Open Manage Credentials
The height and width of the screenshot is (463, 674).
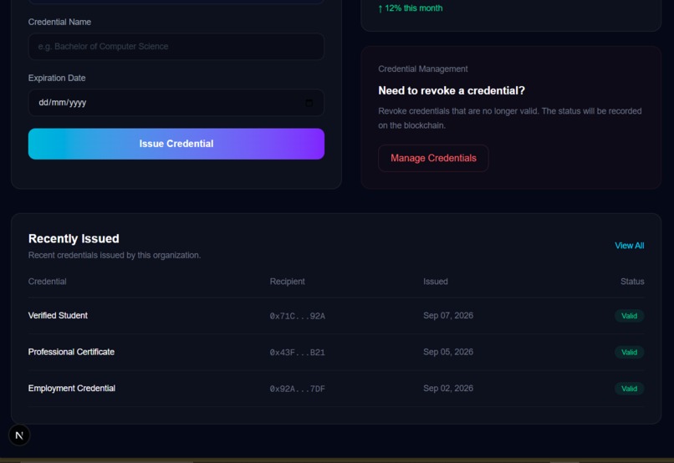click(x=433, y=158)
